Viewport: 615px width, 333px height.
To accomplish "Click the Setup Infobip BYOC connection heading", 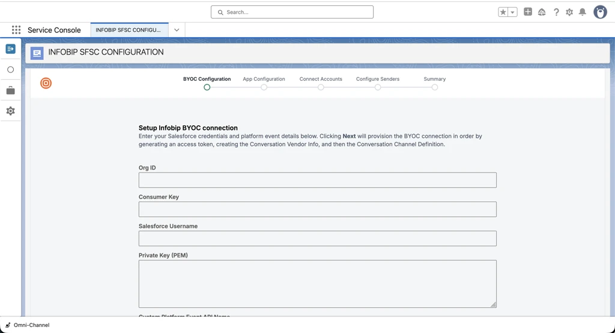I will click(188, 128).
